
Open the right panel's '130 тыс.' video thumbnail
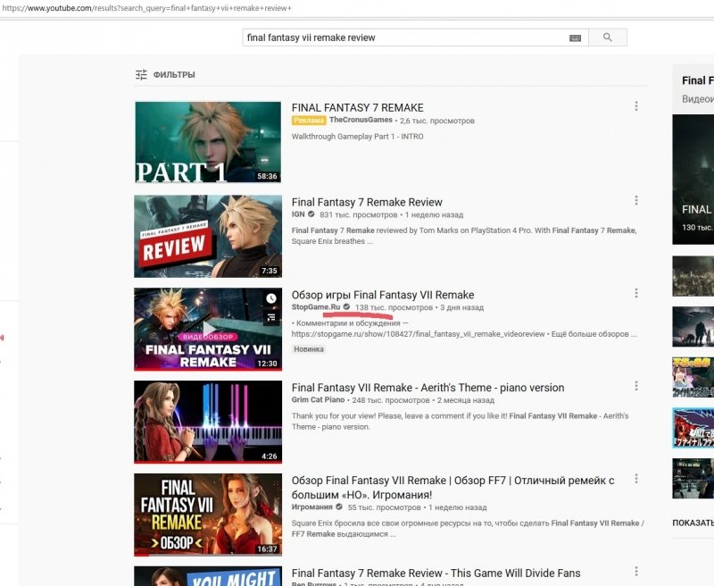coord(693,179)
